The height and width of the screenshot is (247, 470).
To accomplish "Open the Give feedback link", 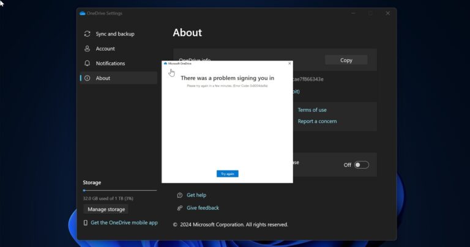I will [x=203, y=208].
